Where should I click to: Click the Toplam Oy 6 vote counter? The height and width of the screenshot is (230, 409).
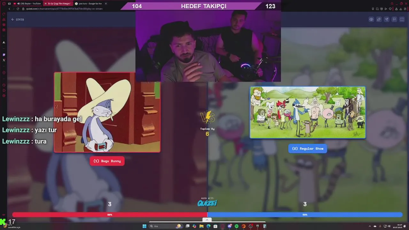pos(207,132)
